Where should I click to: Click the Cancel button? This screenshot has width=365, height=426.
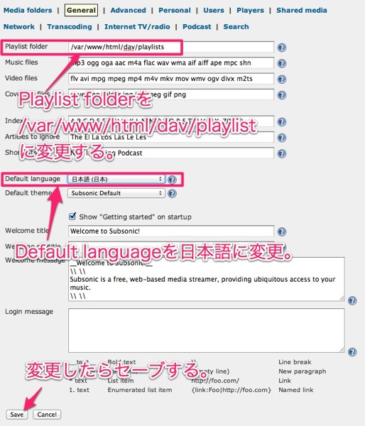pyautogui.click(x=47, y=415)
